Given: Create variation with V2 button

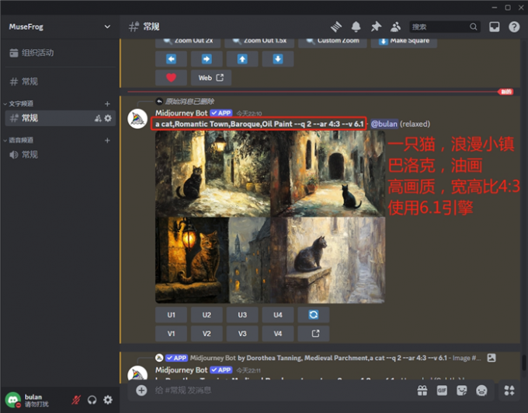Looking at the screenshot, I should 207,334.
